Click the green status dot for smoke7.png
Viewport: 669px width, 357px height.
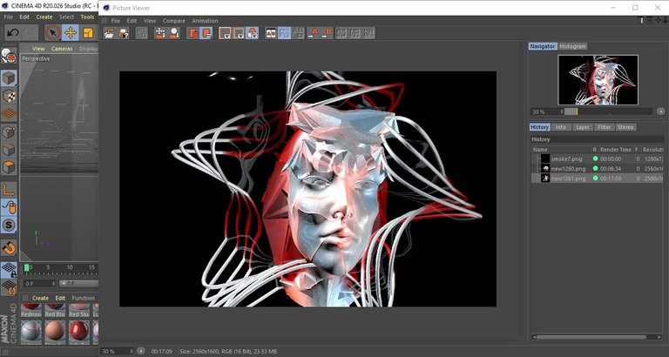(595, 158)
